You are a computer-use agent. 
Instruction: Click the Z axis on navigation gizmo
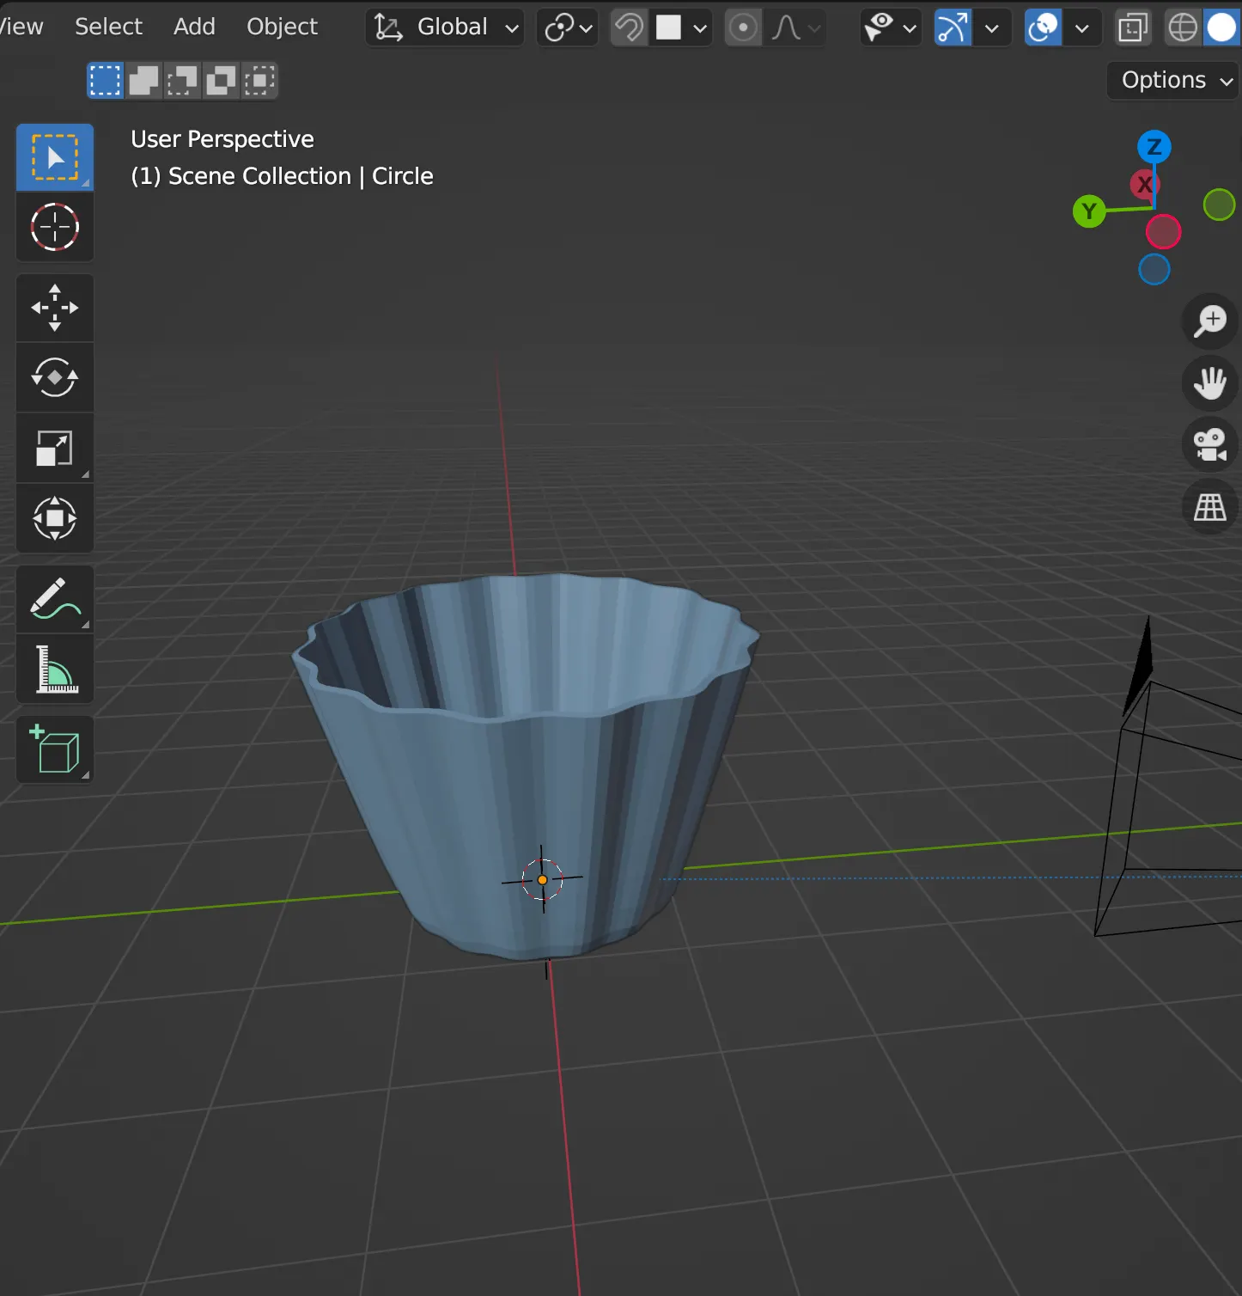pos(1154,147)
